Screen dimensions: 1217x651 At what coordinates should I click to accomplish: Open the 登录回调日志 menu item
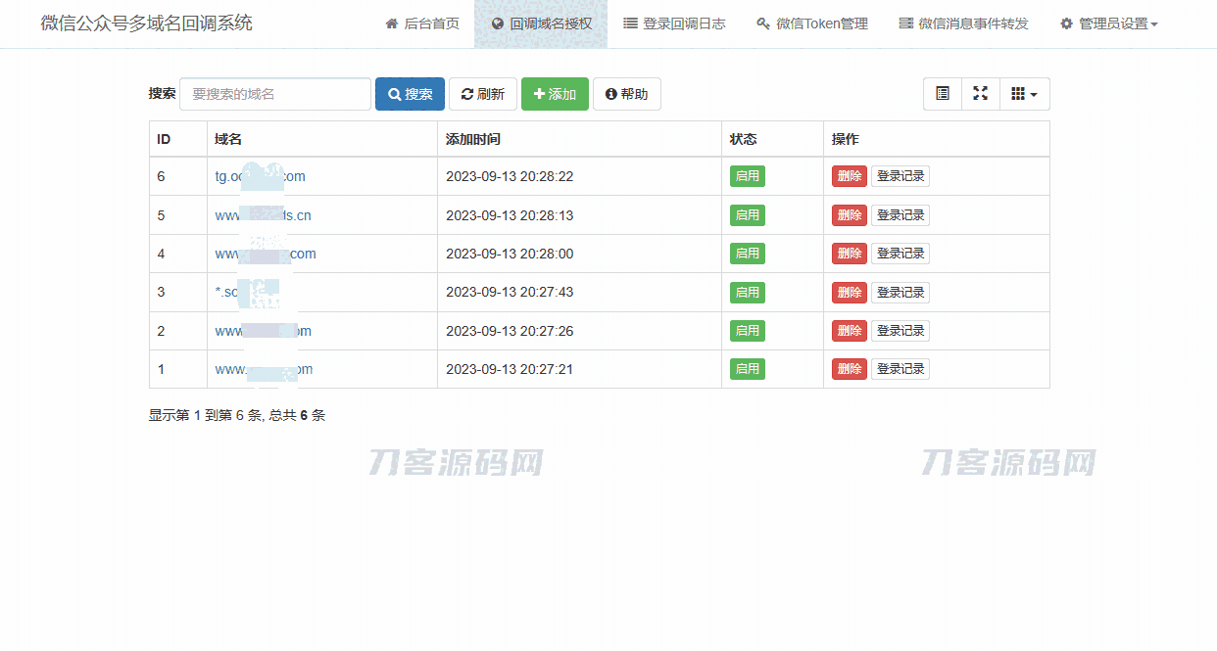click(674, 23)
